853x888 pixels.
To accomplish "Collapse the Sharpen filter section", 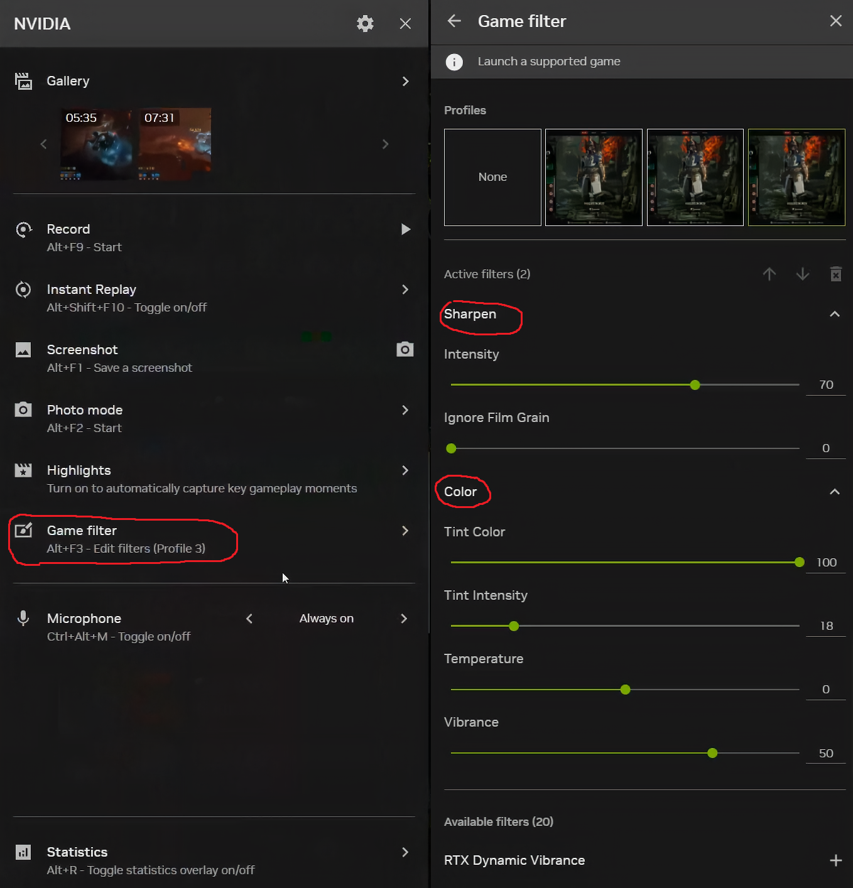I will pos(835,314).
